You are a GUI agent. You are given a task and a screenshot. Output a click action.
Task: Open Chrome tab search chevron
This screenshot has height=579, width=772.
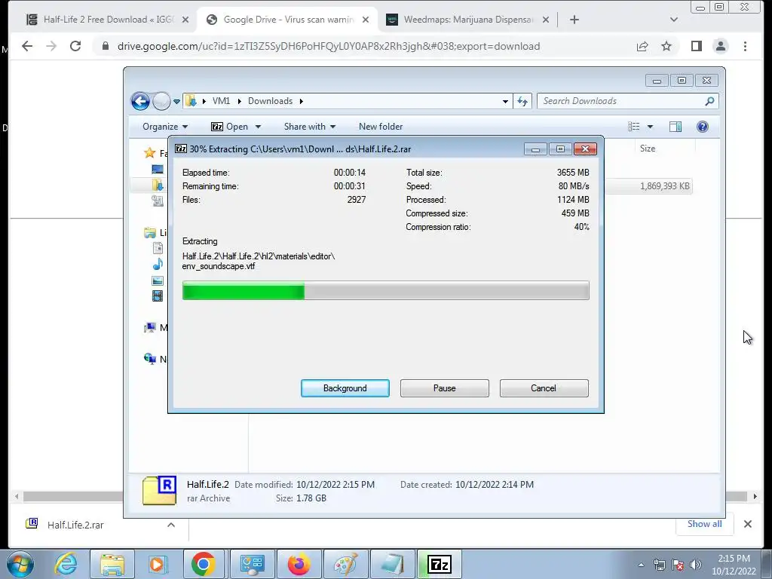pos(674,20)
